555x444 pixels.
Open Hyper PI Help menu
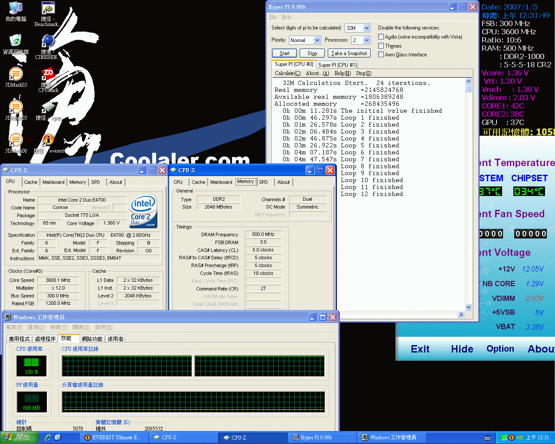tap(286, 17)
